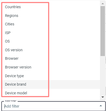Click scrollbar down arrow in list
The height and width of the screenshot is (111, 106).
tap(103, 97)
